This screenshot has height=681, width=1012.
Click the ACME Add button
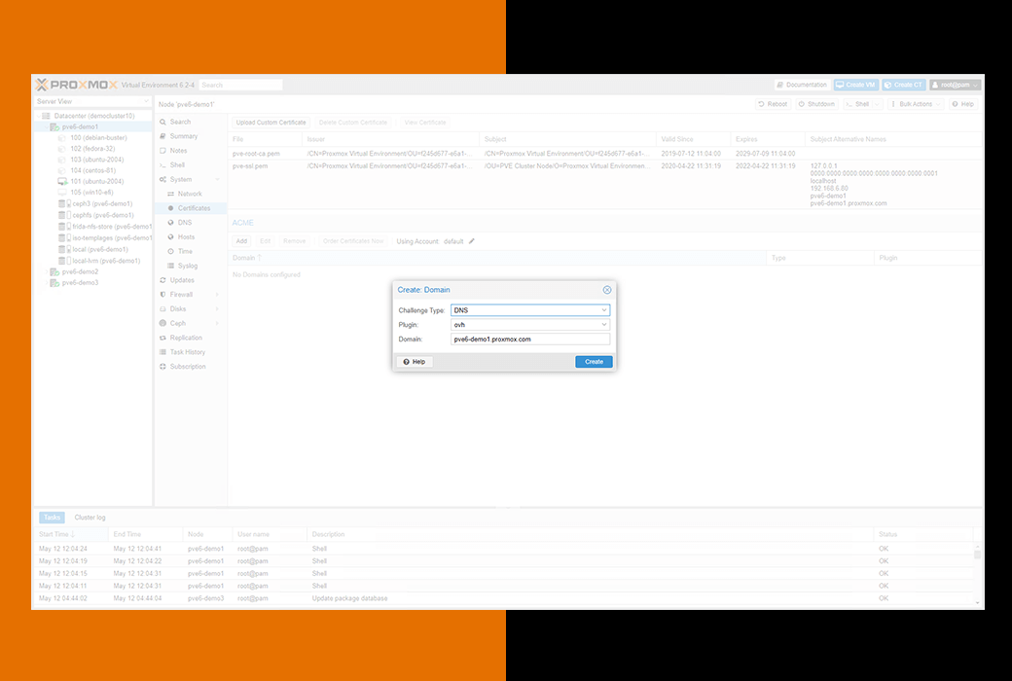(241, 241)
